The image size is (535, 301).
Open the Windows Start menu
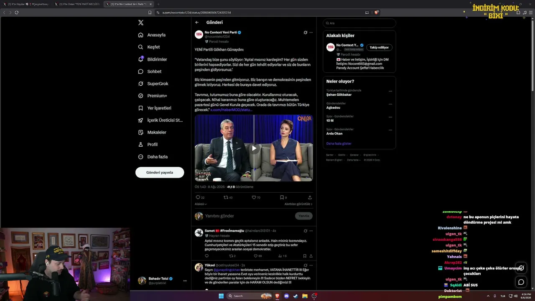tap(221, 296)
